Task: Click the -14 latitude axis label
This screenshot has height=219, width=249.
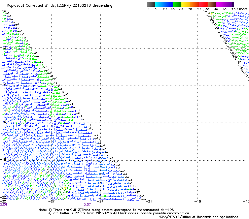Action: coord(3,85)
